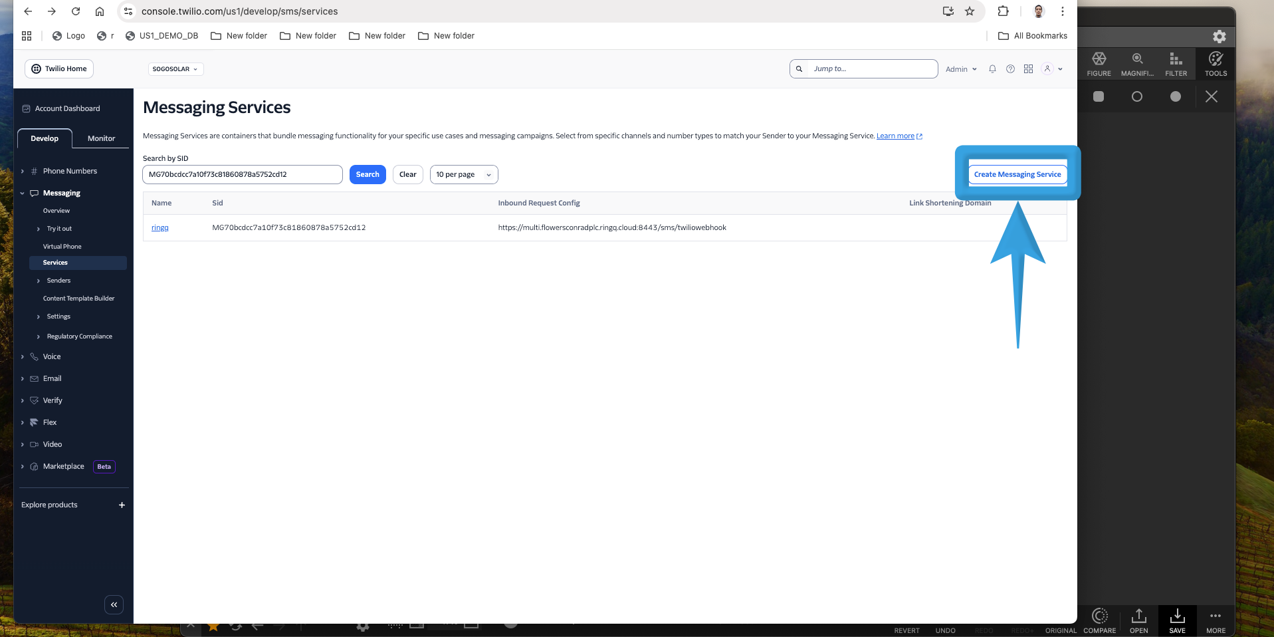Click Create Messaging Service
The width and height of the screenshot is (1274, 637).
click(1017, 175)
